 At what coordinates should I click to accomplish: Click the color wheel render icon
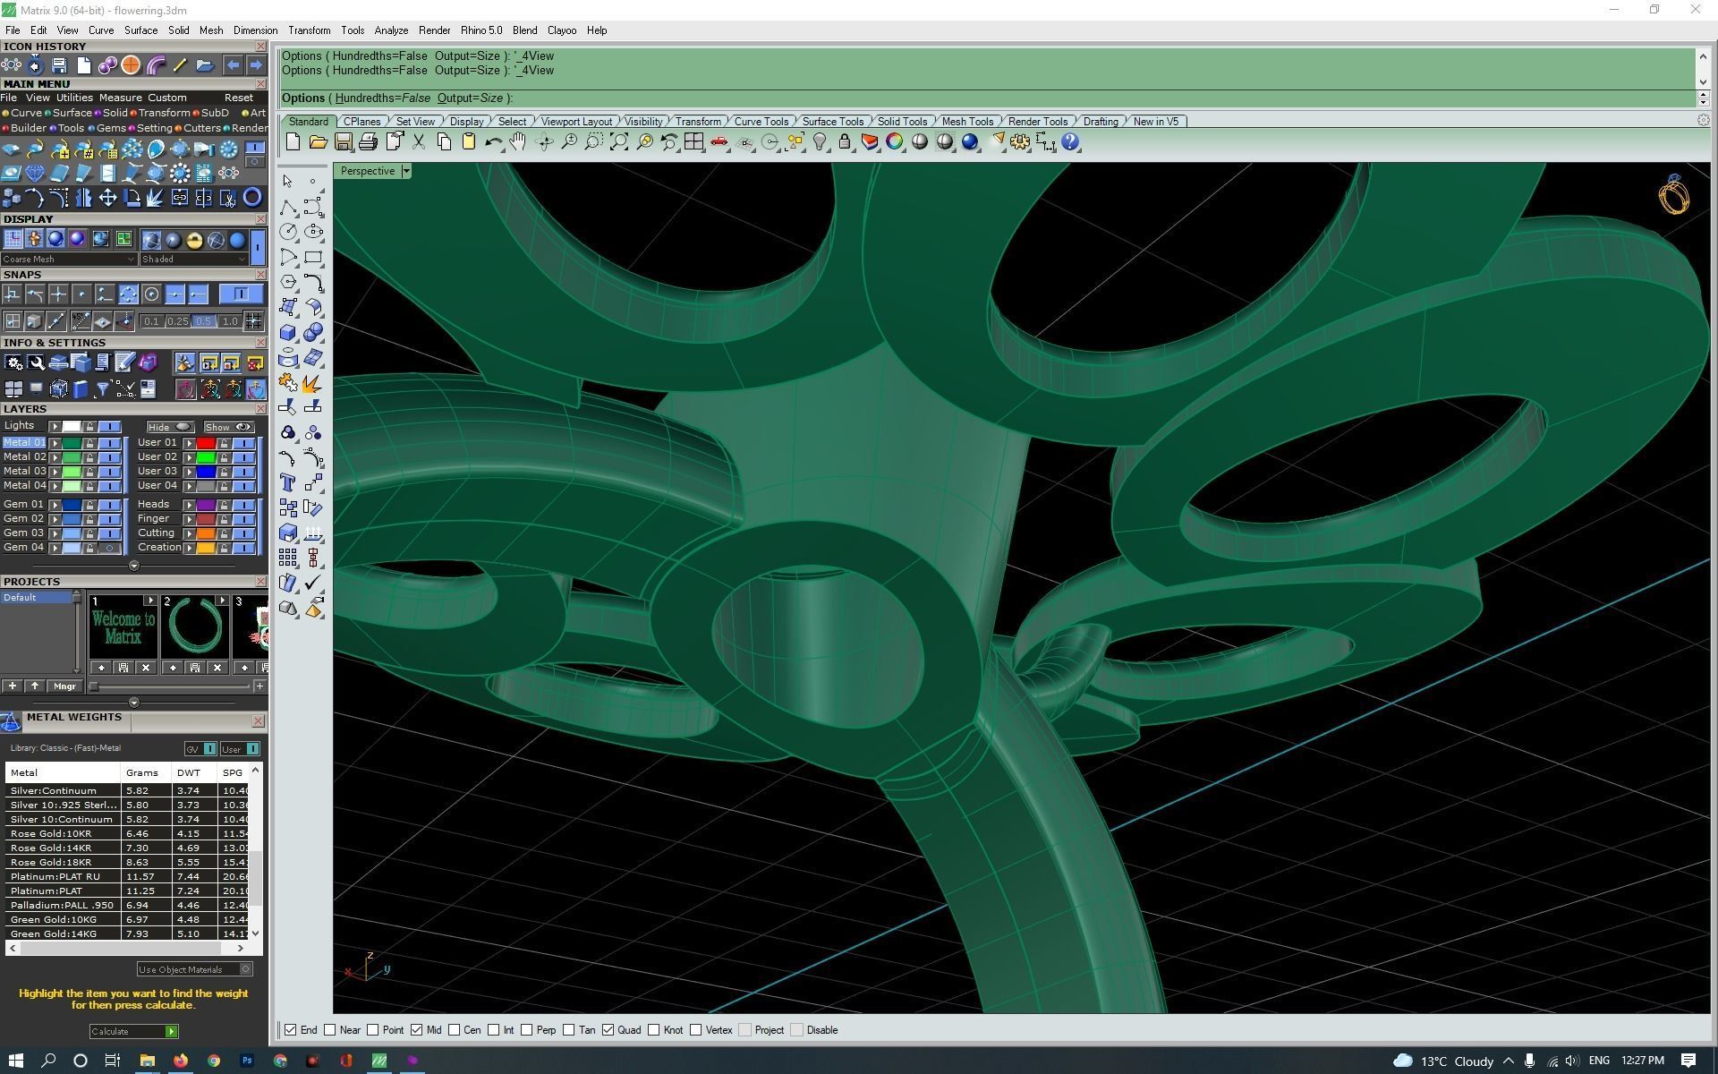[895, 142]
